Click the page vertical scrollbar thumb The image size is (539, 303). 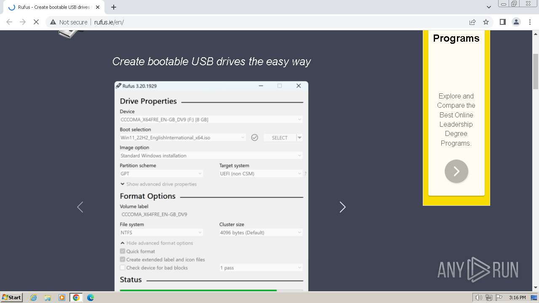click(x=536, y=72)
